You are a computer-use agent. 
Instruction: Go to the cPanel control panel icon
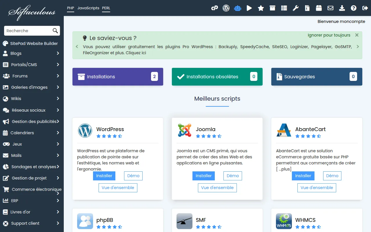214,8
